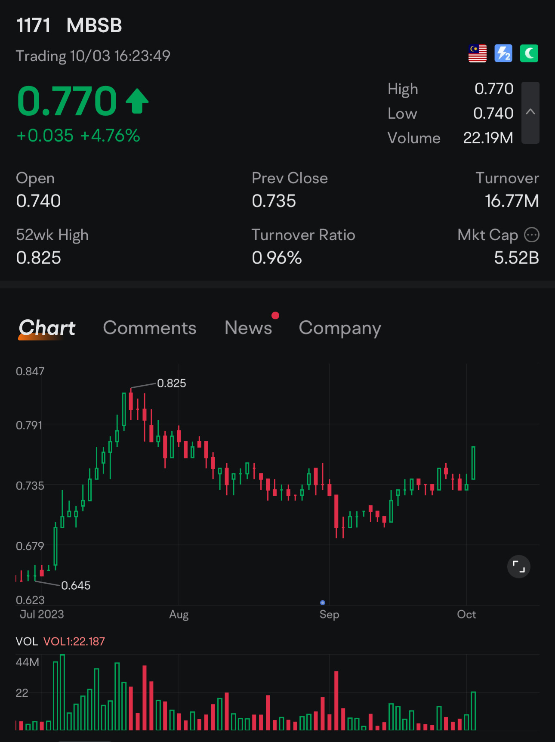Tap the Turnover Ratio value 0.96%
This screenshot has width=555, height=742.
(x=277, y=258)
